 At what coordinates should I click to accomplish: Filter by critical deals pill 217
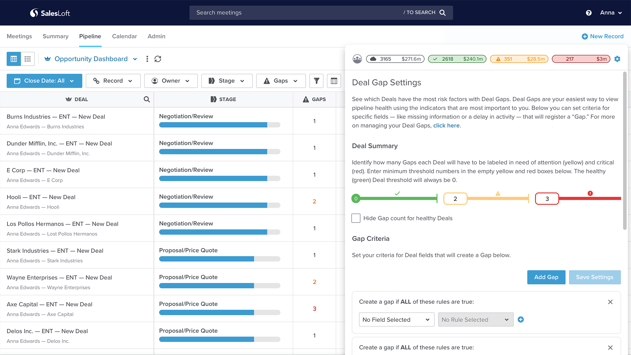click(x=581, y=59)
